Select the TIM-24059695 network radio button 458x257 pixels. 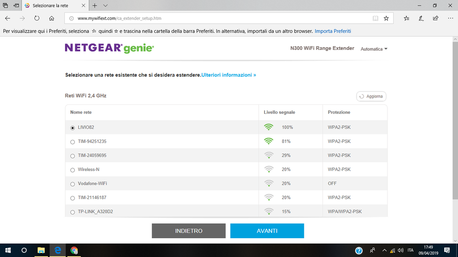tap(72, 156)
